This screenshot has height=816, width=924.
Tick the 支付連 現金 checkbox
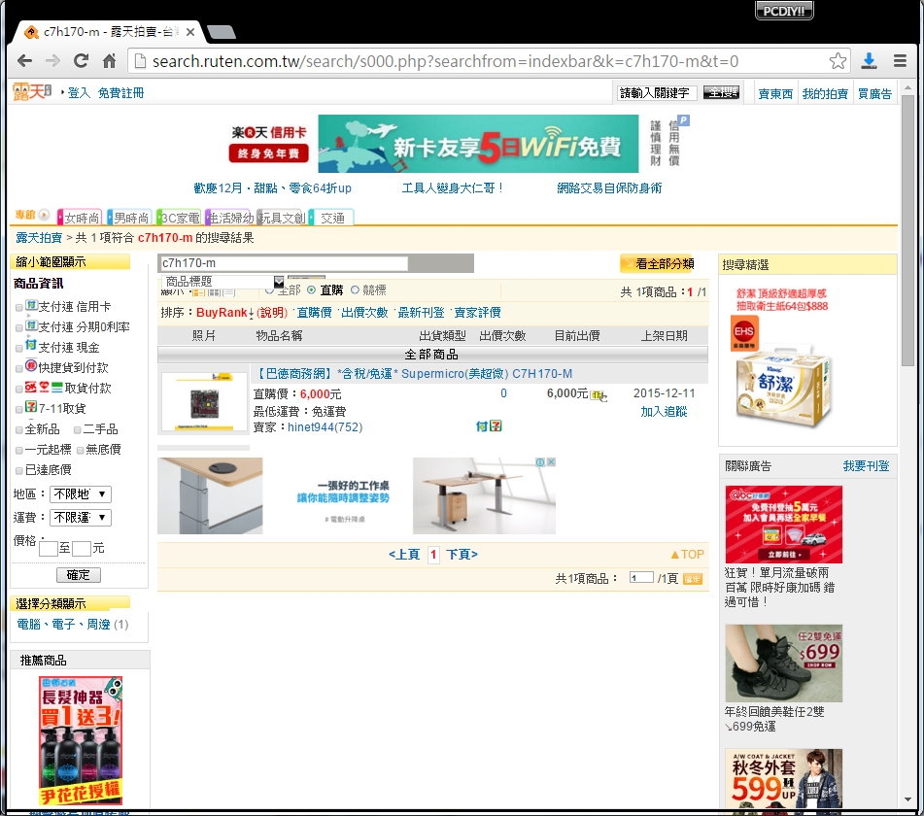[18, 348]
